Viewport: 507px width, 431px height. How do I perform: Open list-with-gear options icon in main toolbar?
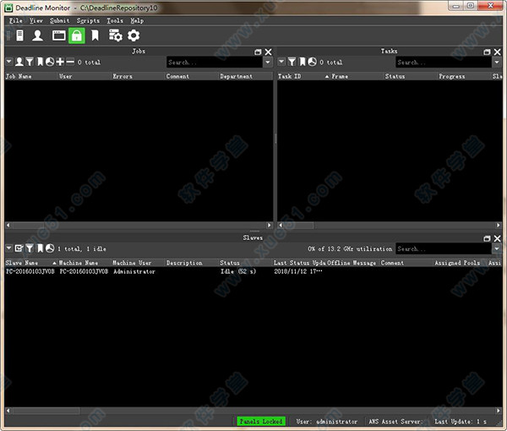click(x=116, y=35)
